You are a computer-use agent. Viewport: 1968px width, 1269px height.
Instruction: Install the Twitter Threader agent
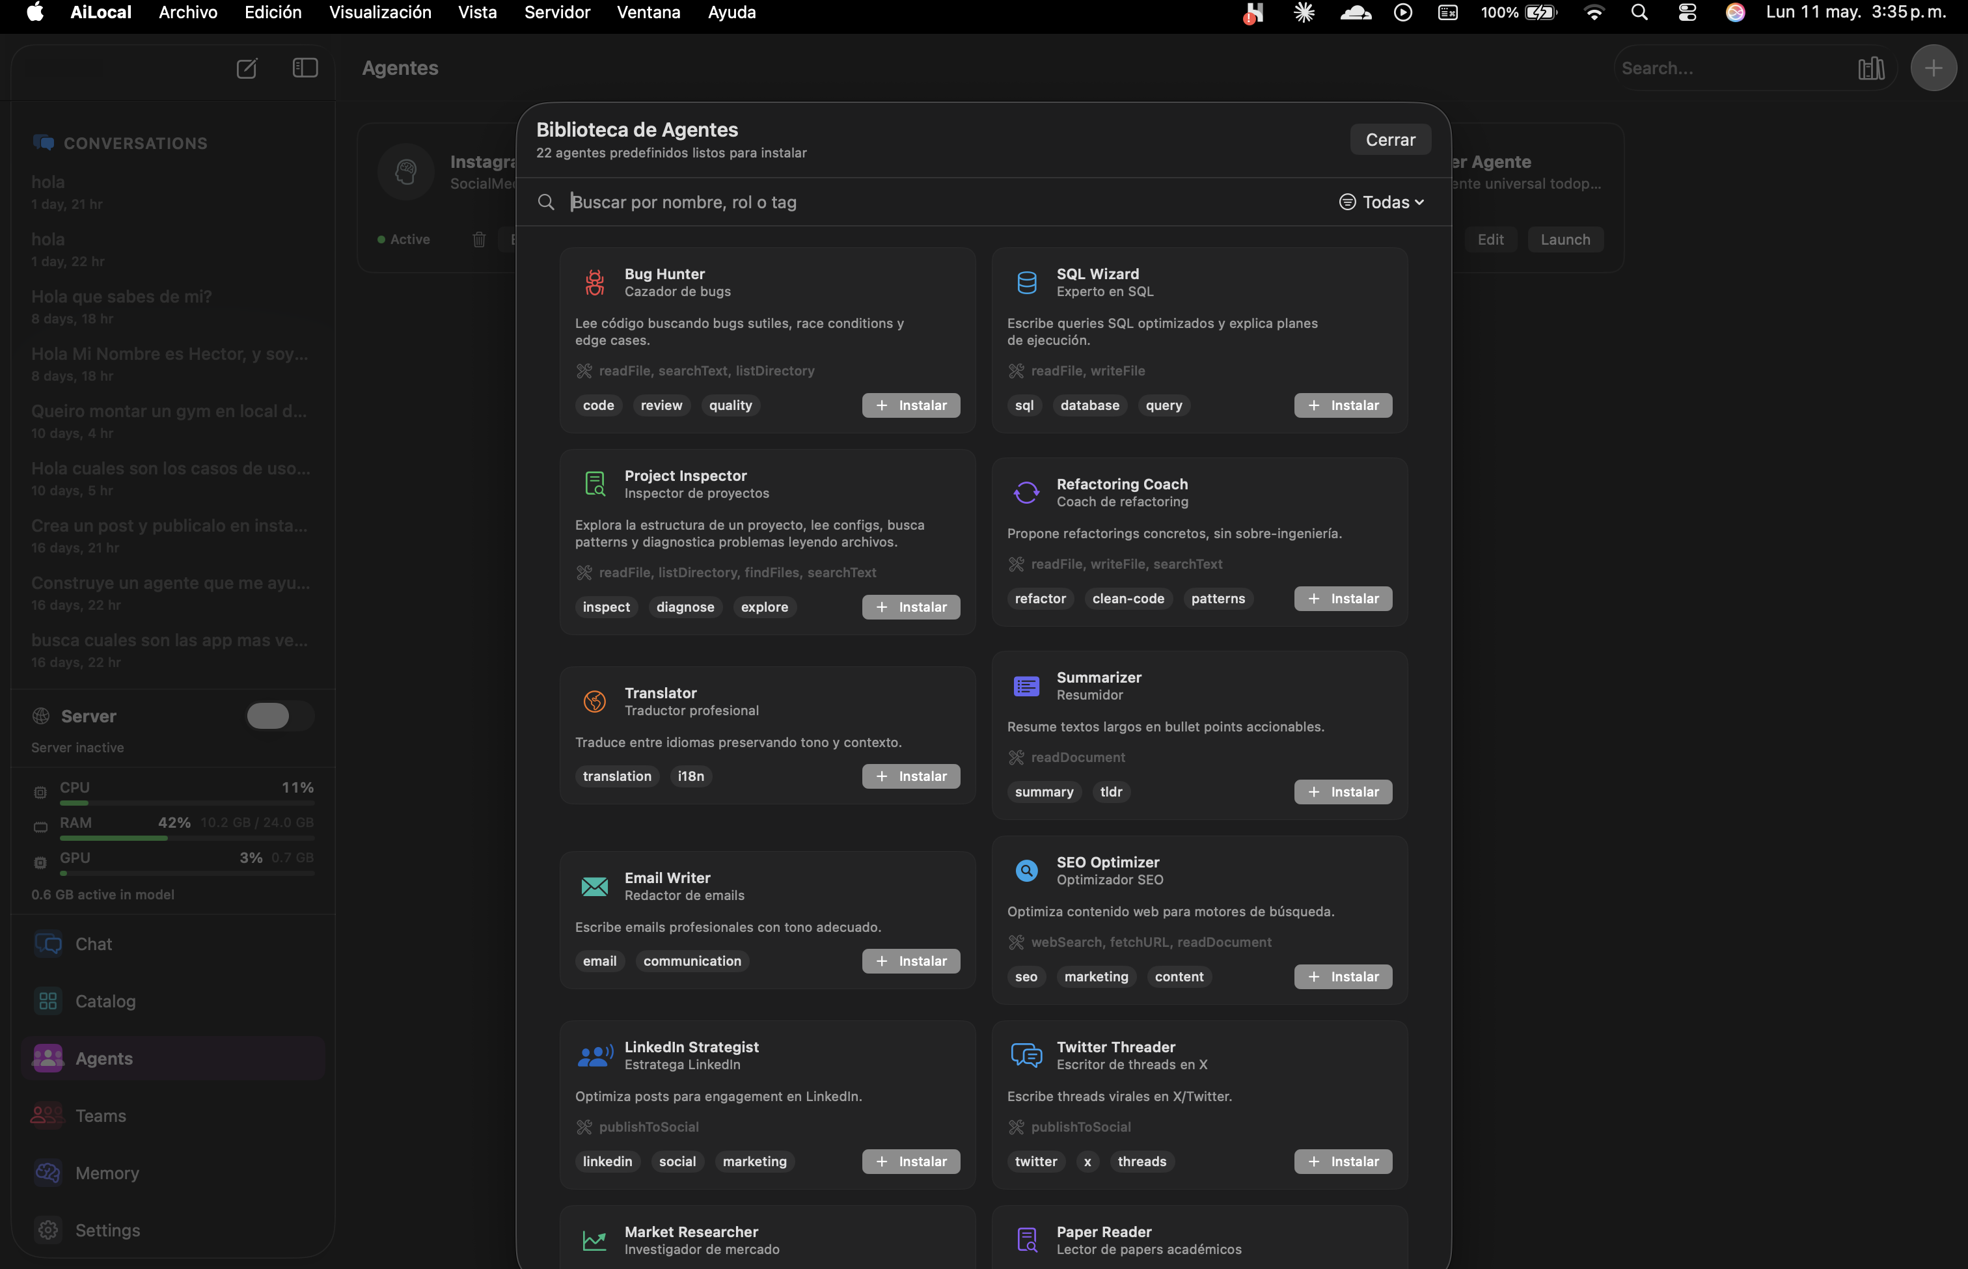pyautogui.click(x=1343, y=1161)
